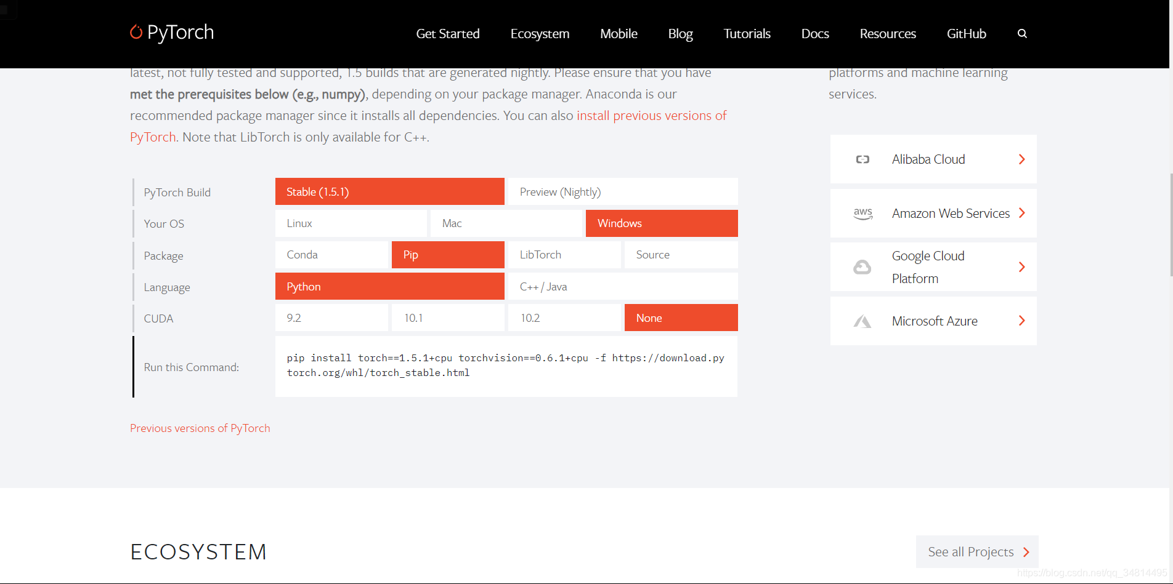Open Mobile nav item
Screen dimensions: 1173x584
pos(619,34)
